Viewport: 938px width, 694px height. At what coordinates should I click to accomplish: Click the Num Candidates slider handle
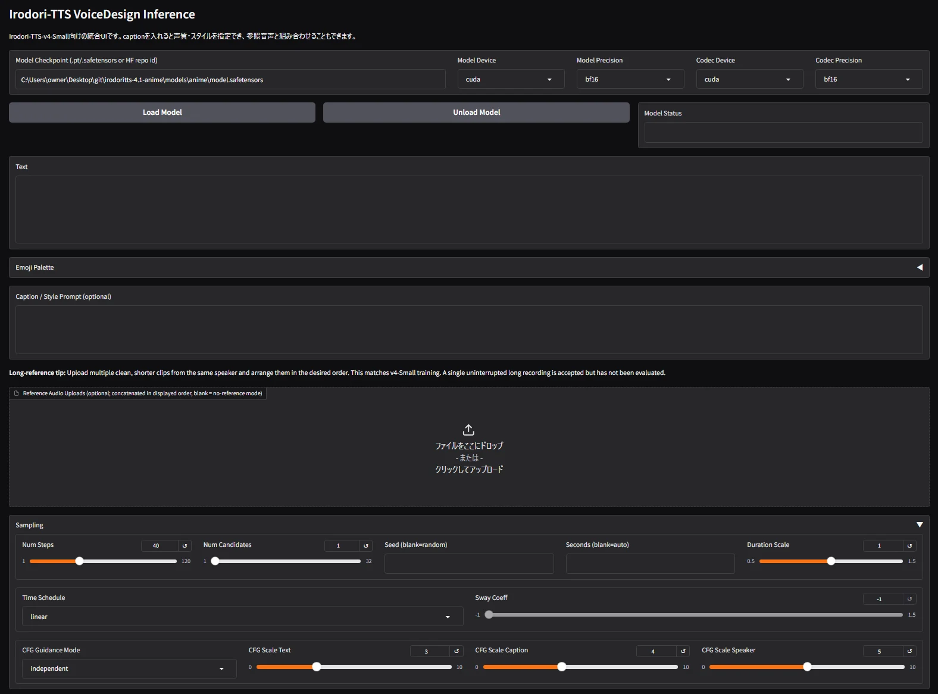(x=215, y=561)
